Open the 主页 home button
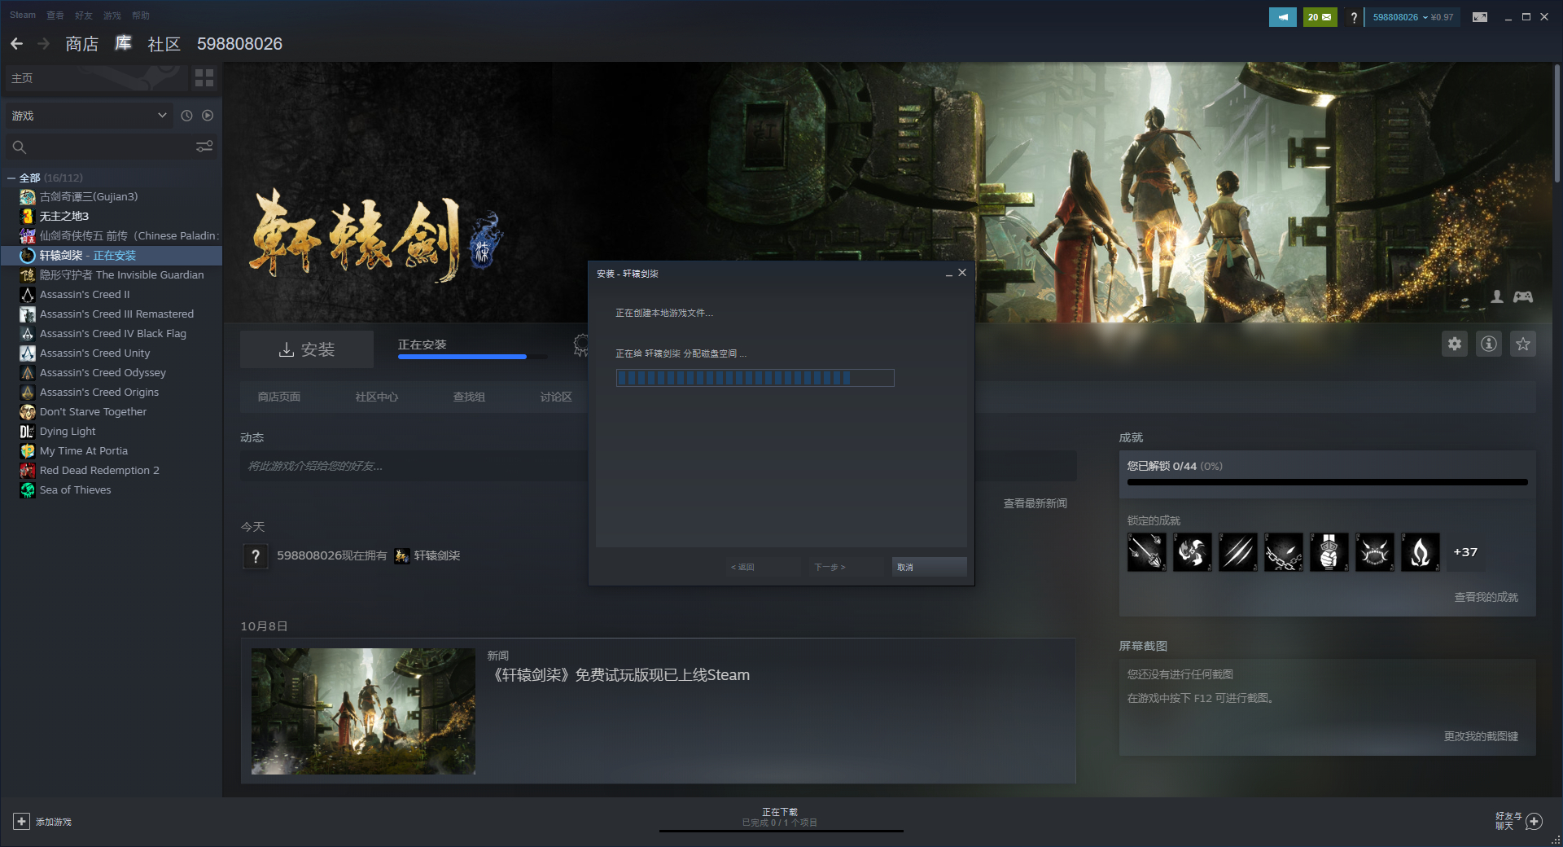1563x847 pixels. (x=96, y=78)
